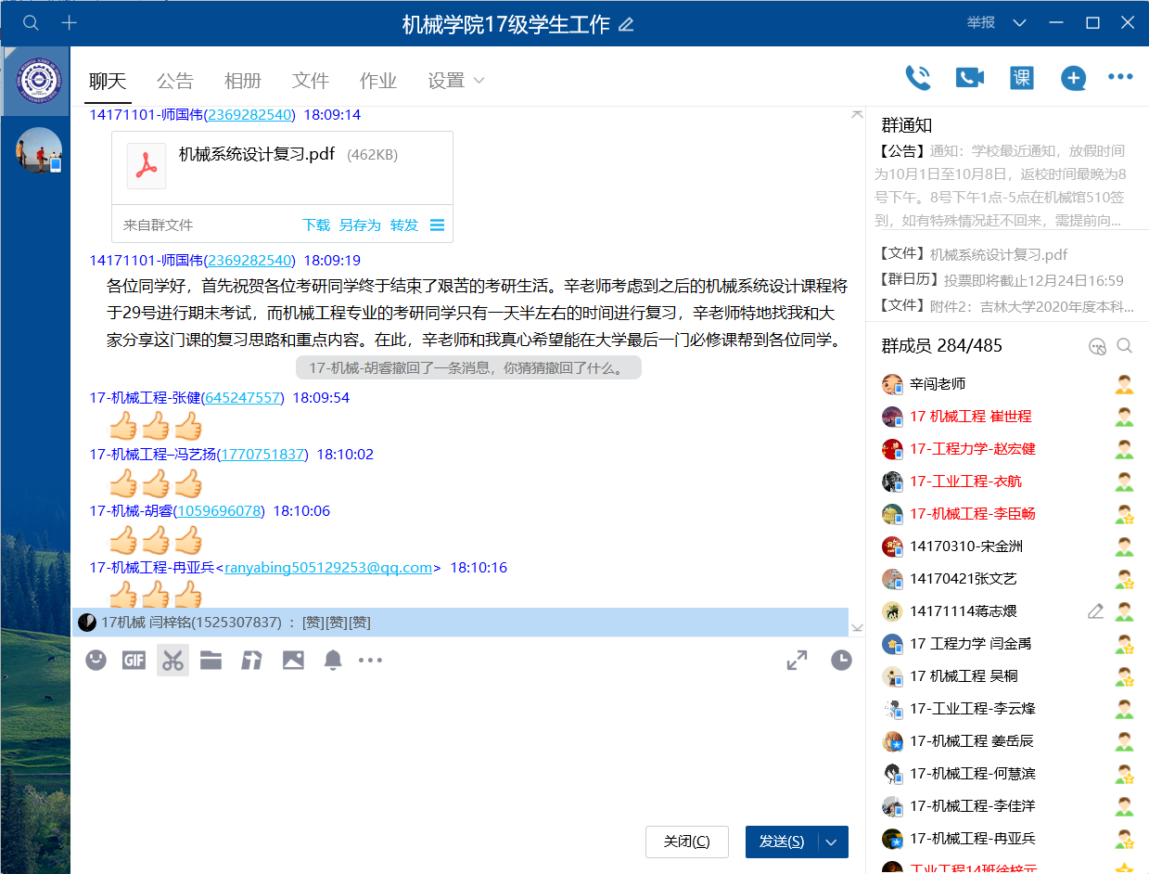This screenshot has height=874, width=1149.
Task: Select the scissors screenshot tool
Action: click(172, 661)
